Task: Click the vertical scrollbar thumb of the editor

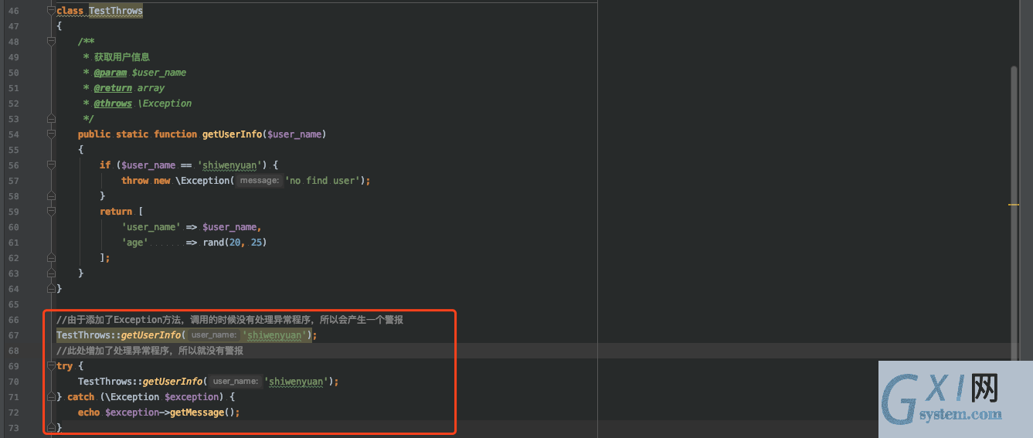Action: click(x=1014, y=212)
